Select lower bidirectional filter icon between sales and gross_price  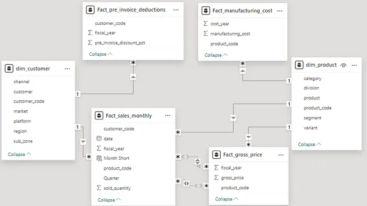point(186,183)
